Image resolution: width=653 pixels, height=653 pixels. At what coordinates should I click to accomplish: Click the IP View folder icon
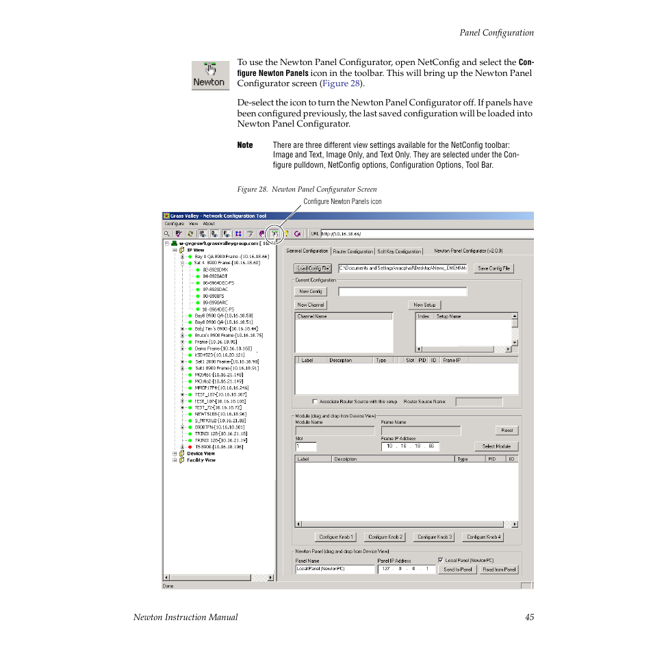point(181,251)
